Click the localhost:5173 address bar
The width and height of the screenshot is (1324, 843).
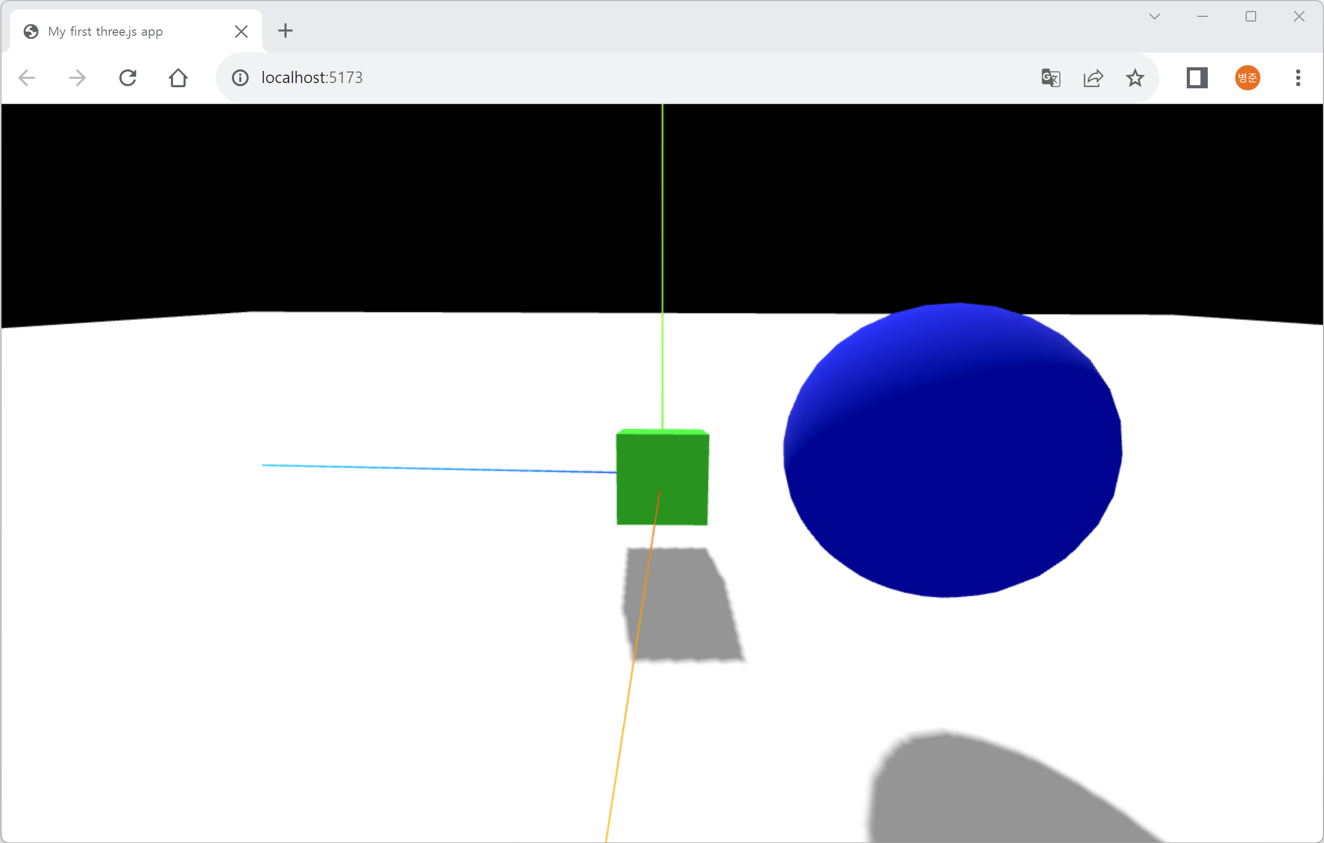[605, 77]
